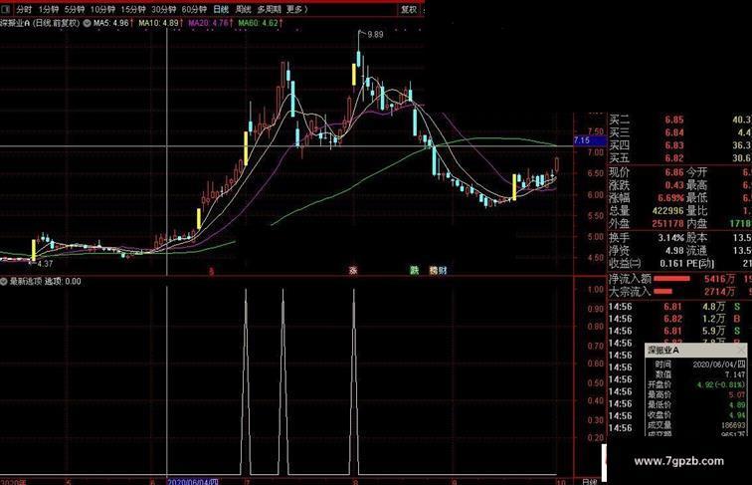Open the 复权 adjustment button
752x485 pixels.
pos(409,9)
